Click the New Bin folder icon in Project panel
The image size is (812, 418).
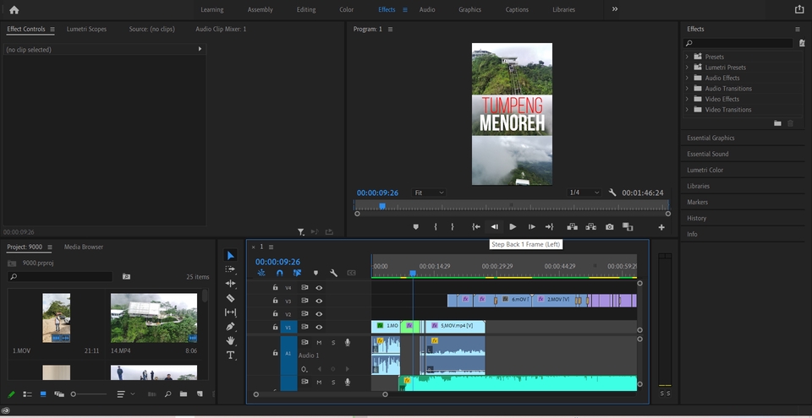point(184,394)
